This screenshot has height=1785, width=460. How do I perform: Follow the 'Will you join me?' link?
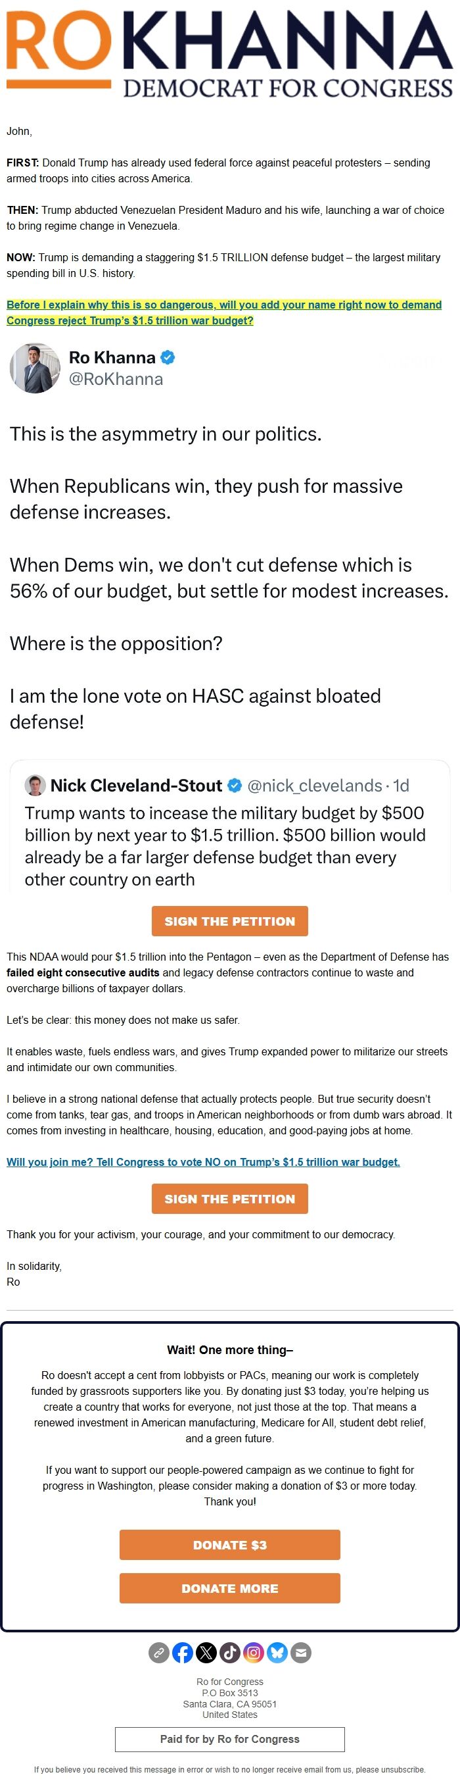[x=202, y=1162]
